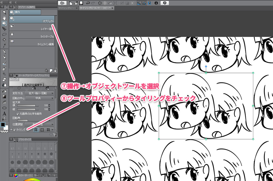
Task: Select the ライトテーブル sub tool
Action: [32, 35]
